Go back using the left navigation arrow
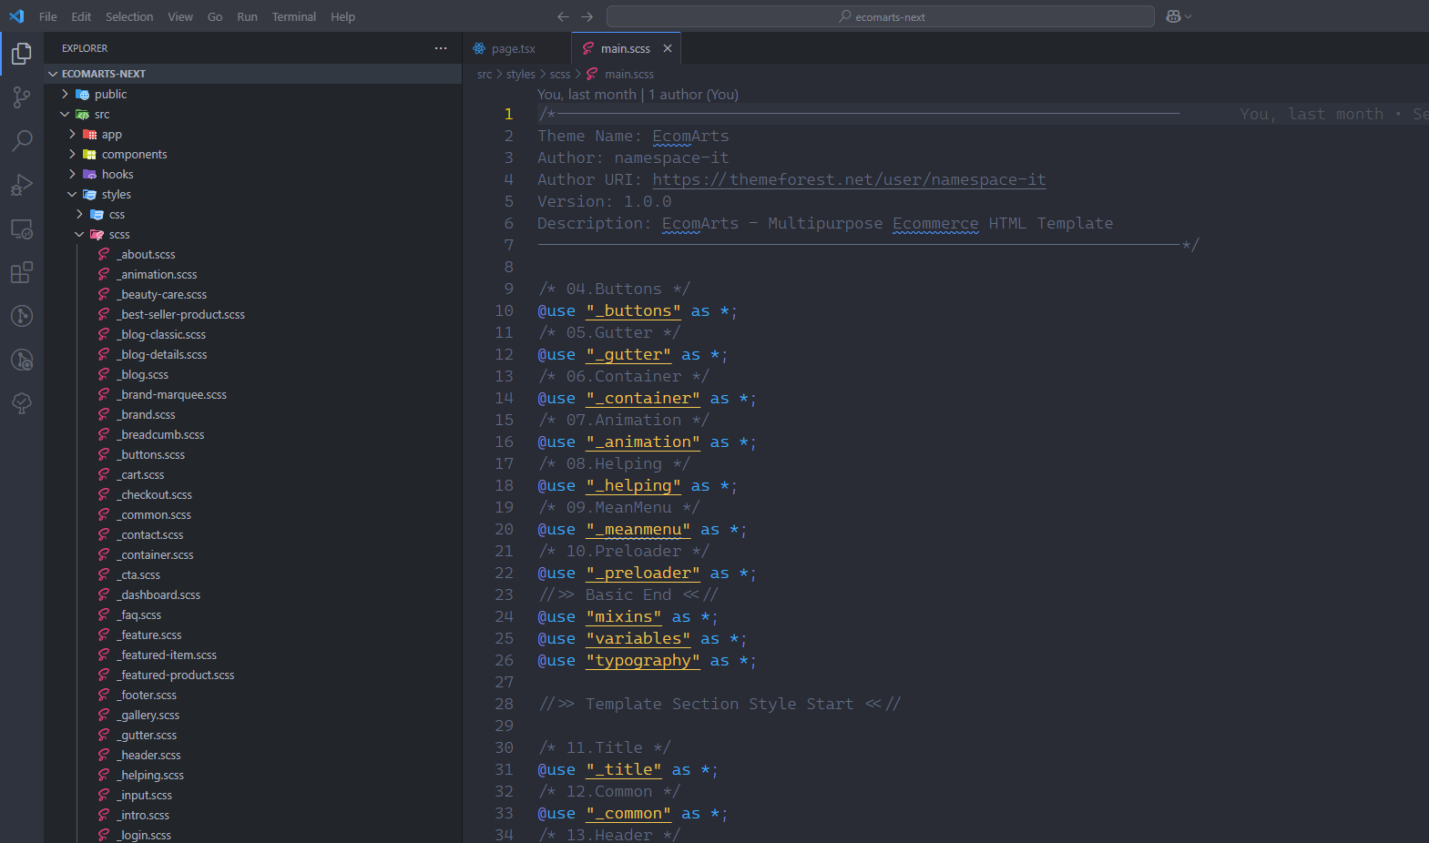Screen dimensions: 1429x843 (x=563, y=16)
